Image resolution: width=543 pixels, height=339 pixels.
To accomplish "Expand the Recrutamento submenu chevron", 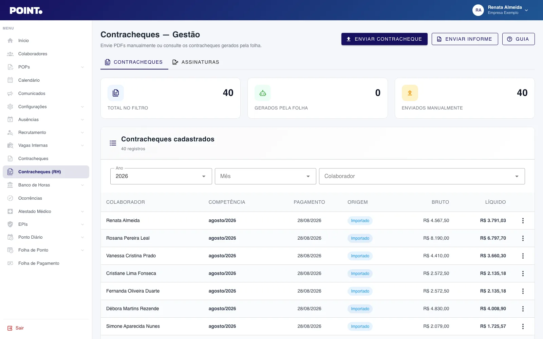I will click(82, 133).
